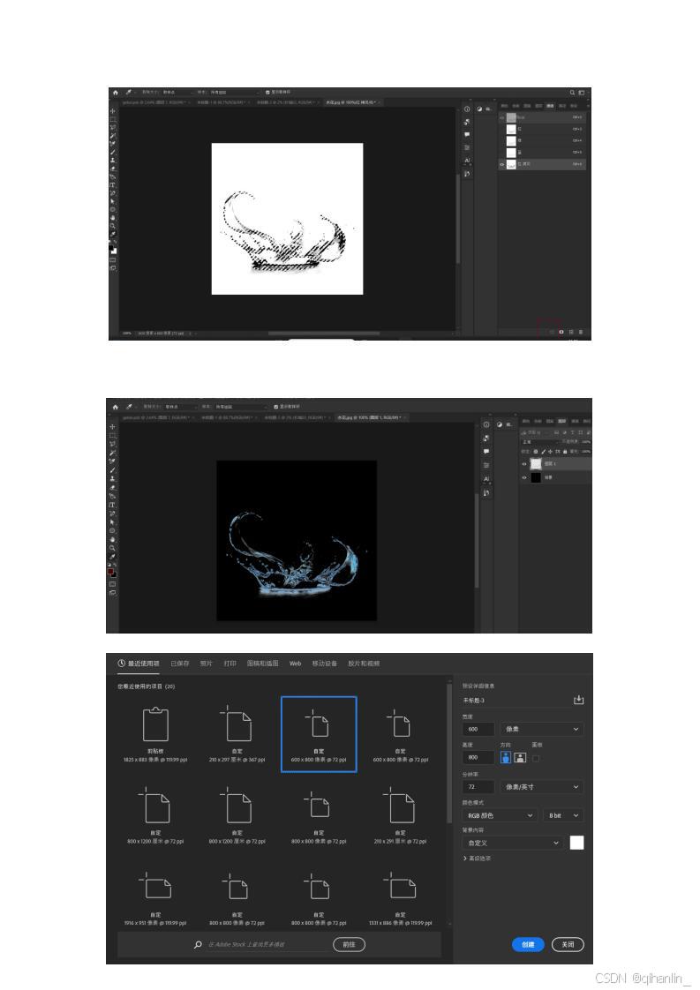The height and width of the screenshot is (990, 700).
Task: Switch to the 已保存 tab
Action: click(x=180, y=664)
